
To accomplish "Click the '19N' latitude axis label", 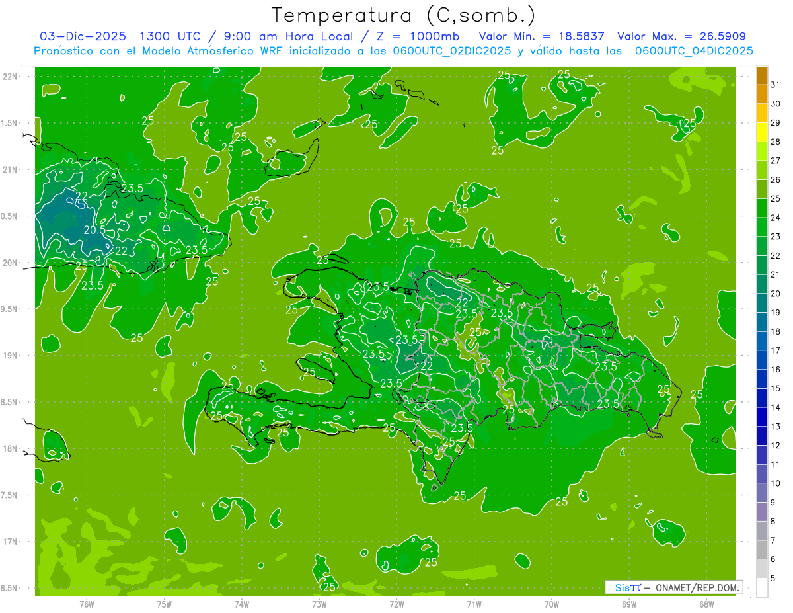I will pyautogui.click(x=11, y=355).
